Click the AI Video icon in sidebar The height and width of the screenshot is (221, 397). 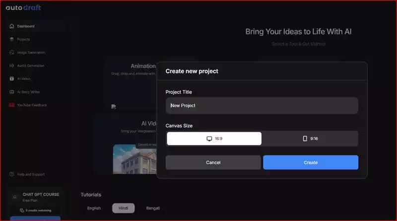point(11,79)
